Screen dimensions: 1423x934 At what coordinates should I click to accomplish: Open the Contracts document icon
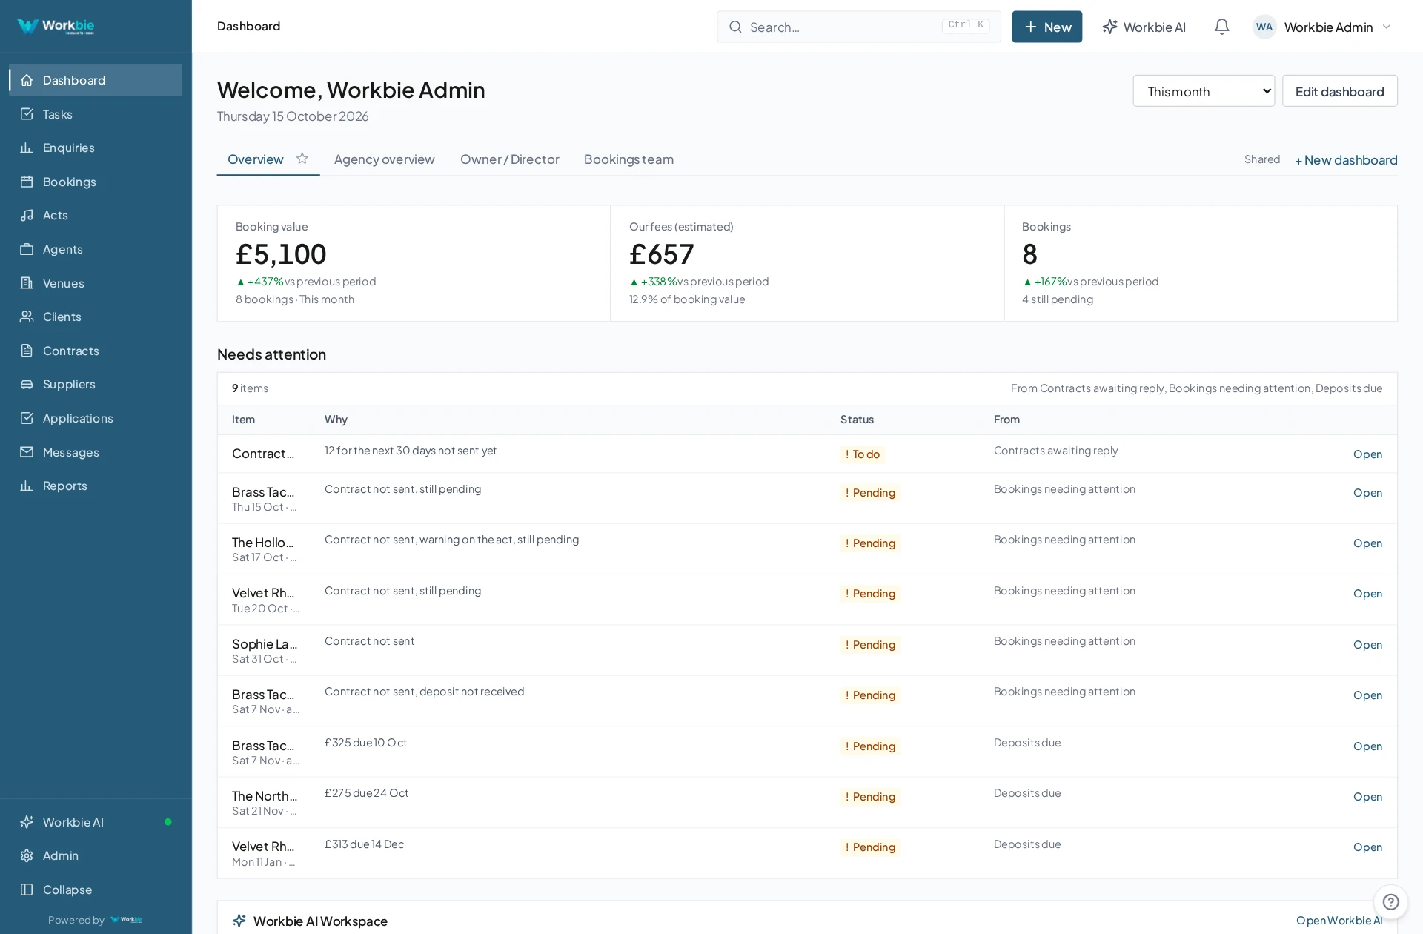click(27, 351)
